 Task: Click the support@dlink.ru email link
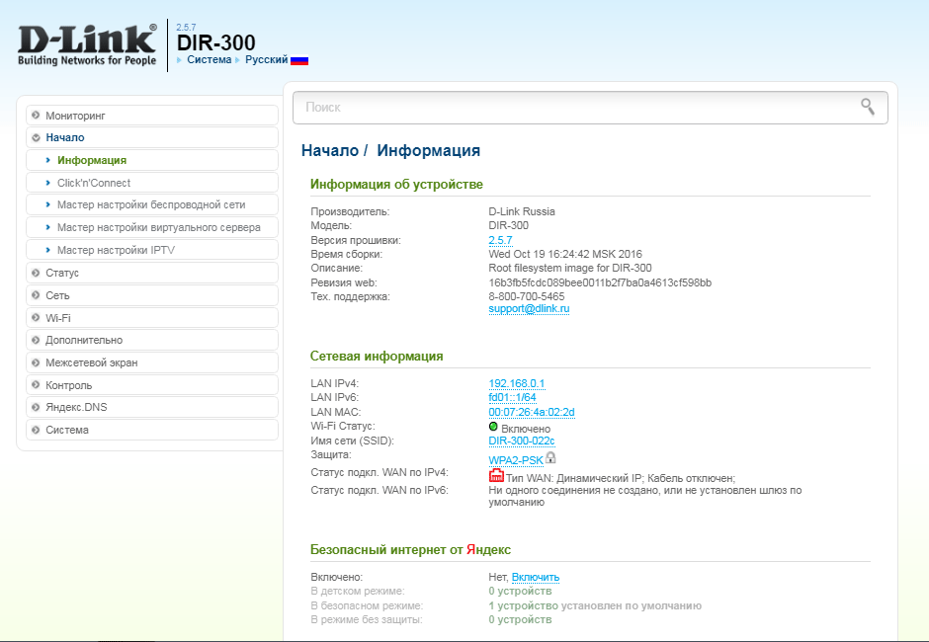pos(529,308)
